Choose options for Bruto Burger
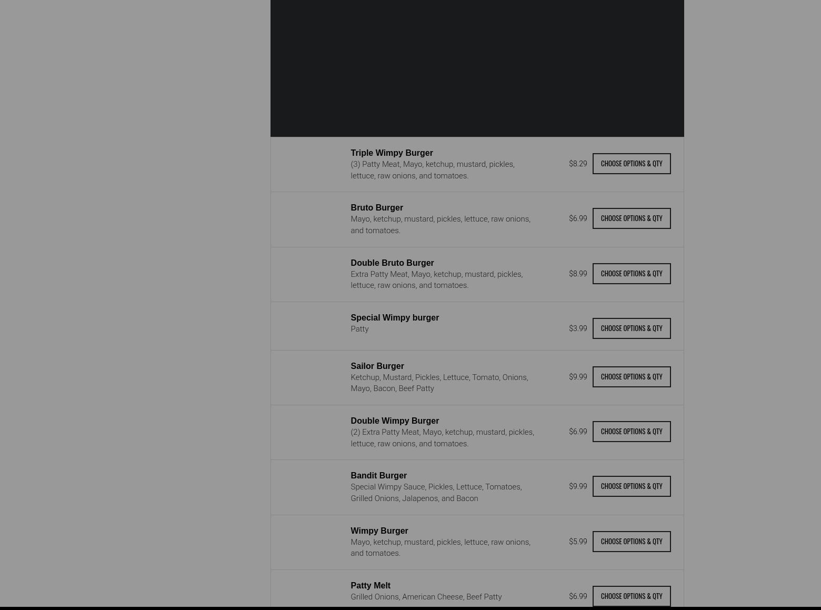821x610 pixels. coord(632,218)
